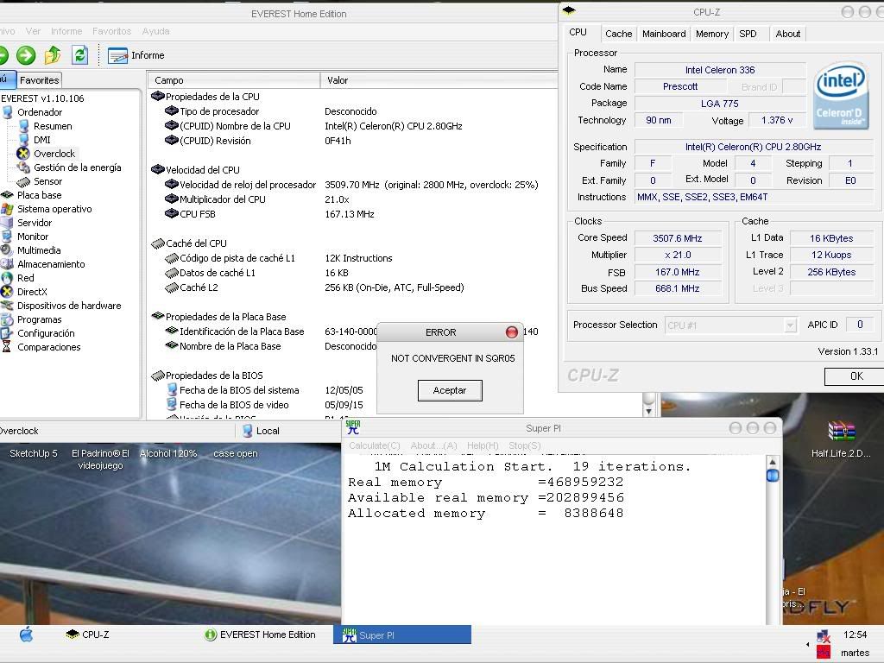This screenshot has height=663, width=884.
Task: Open the Calculate menu in Super PI
Action: (374, 445)
